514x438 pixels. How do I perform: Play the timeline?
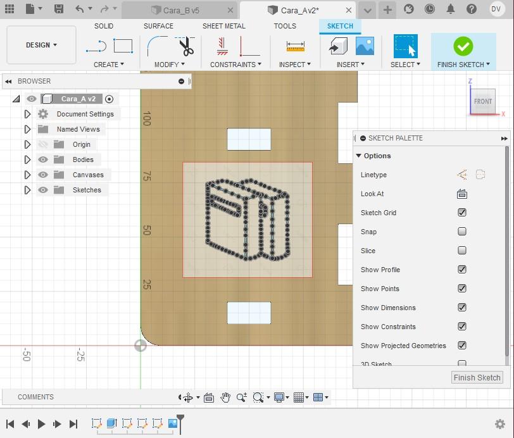pyautogui.click(x=41, y=424)
